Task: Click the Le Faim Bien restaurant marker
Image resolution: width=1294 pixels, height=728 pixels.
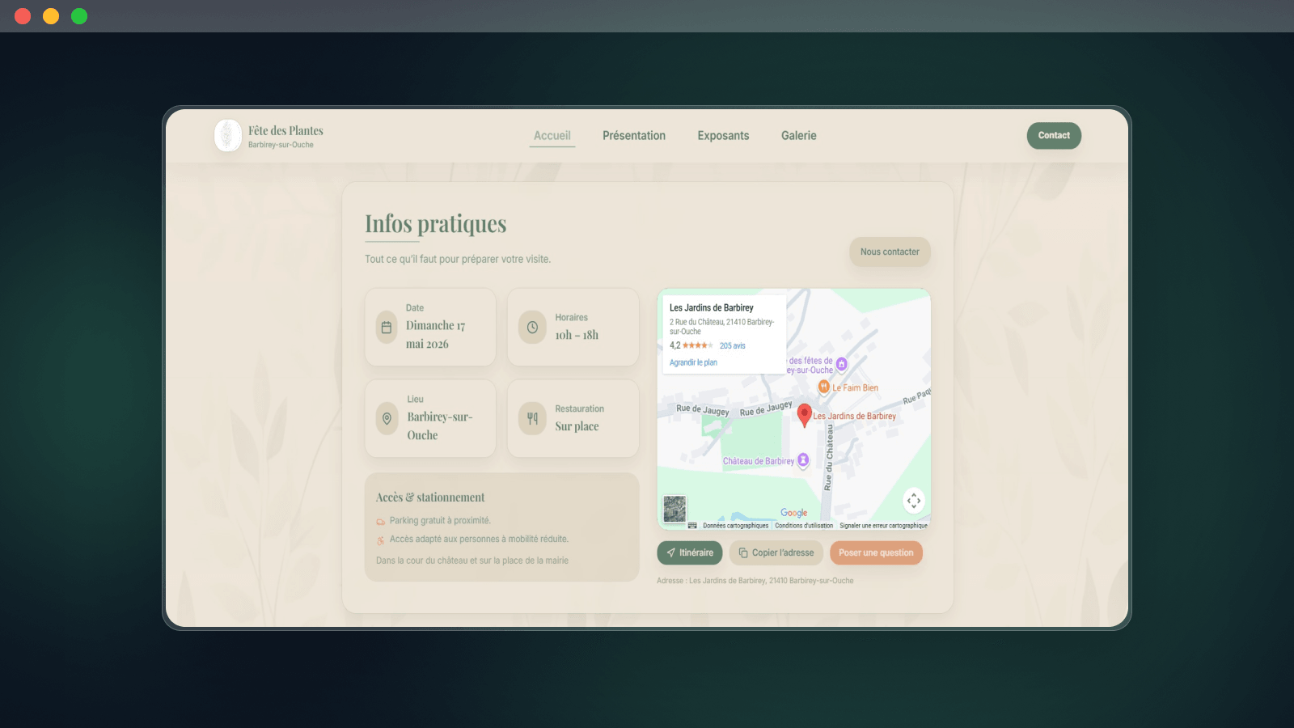Action: click(x=823, y=387)
